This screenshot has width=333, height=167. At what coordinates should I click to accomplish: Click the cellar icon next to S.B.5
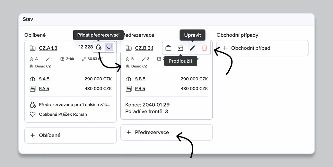coord(128,79)
